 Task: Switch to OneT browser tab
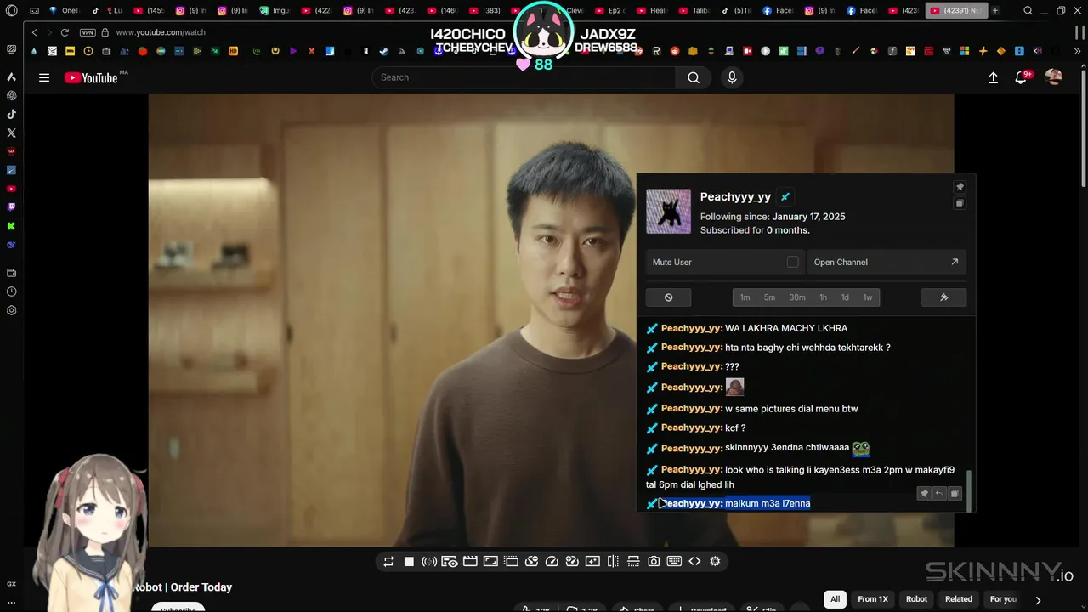[65, 10]
